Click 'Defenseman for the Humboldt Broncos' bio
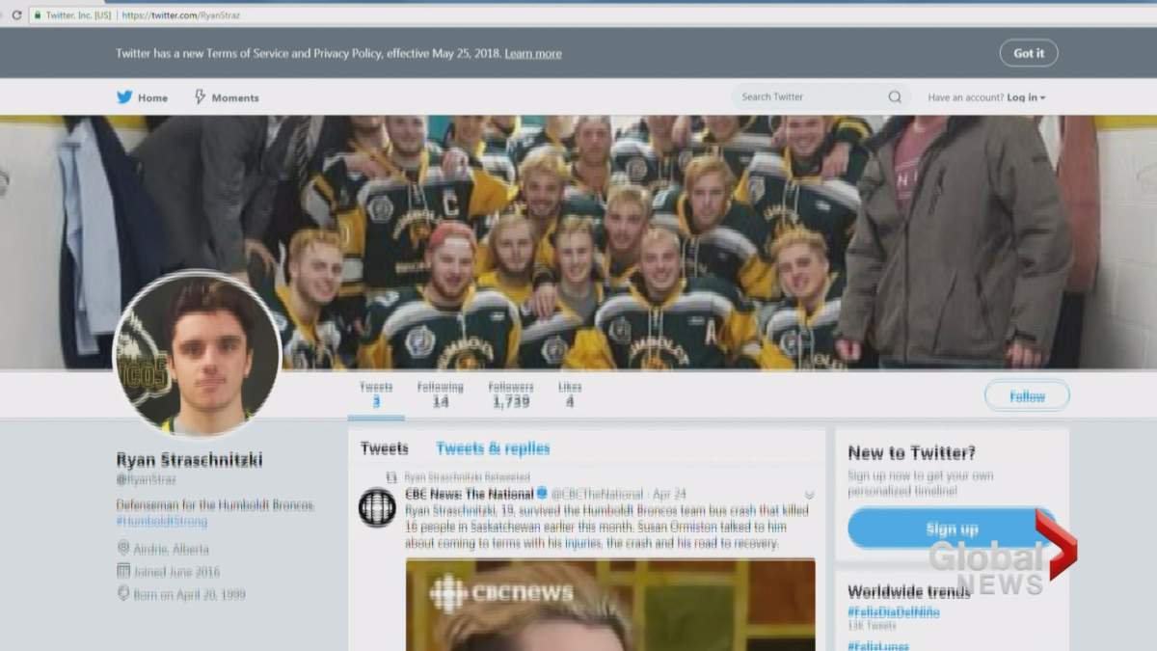1157x651 pixels. [x=215, y=505]
